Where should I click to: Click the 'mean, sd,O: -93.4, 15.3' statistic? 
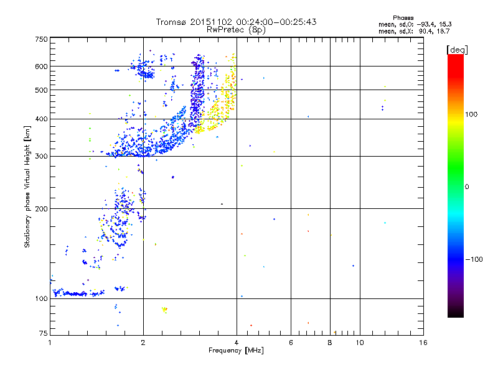(x=415, y=24)
